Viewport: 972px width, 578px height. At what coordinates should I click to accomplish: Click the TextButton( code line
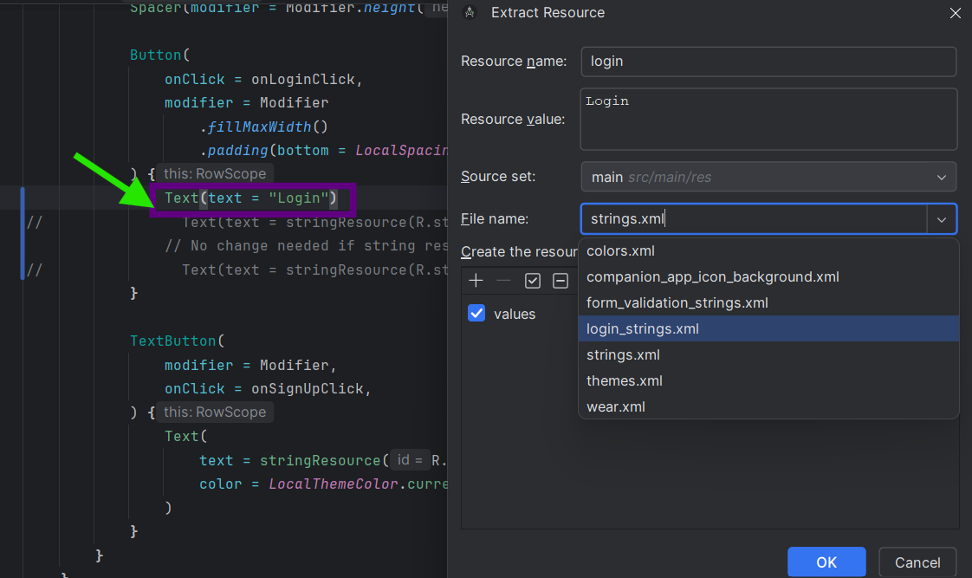pos(178,341)
